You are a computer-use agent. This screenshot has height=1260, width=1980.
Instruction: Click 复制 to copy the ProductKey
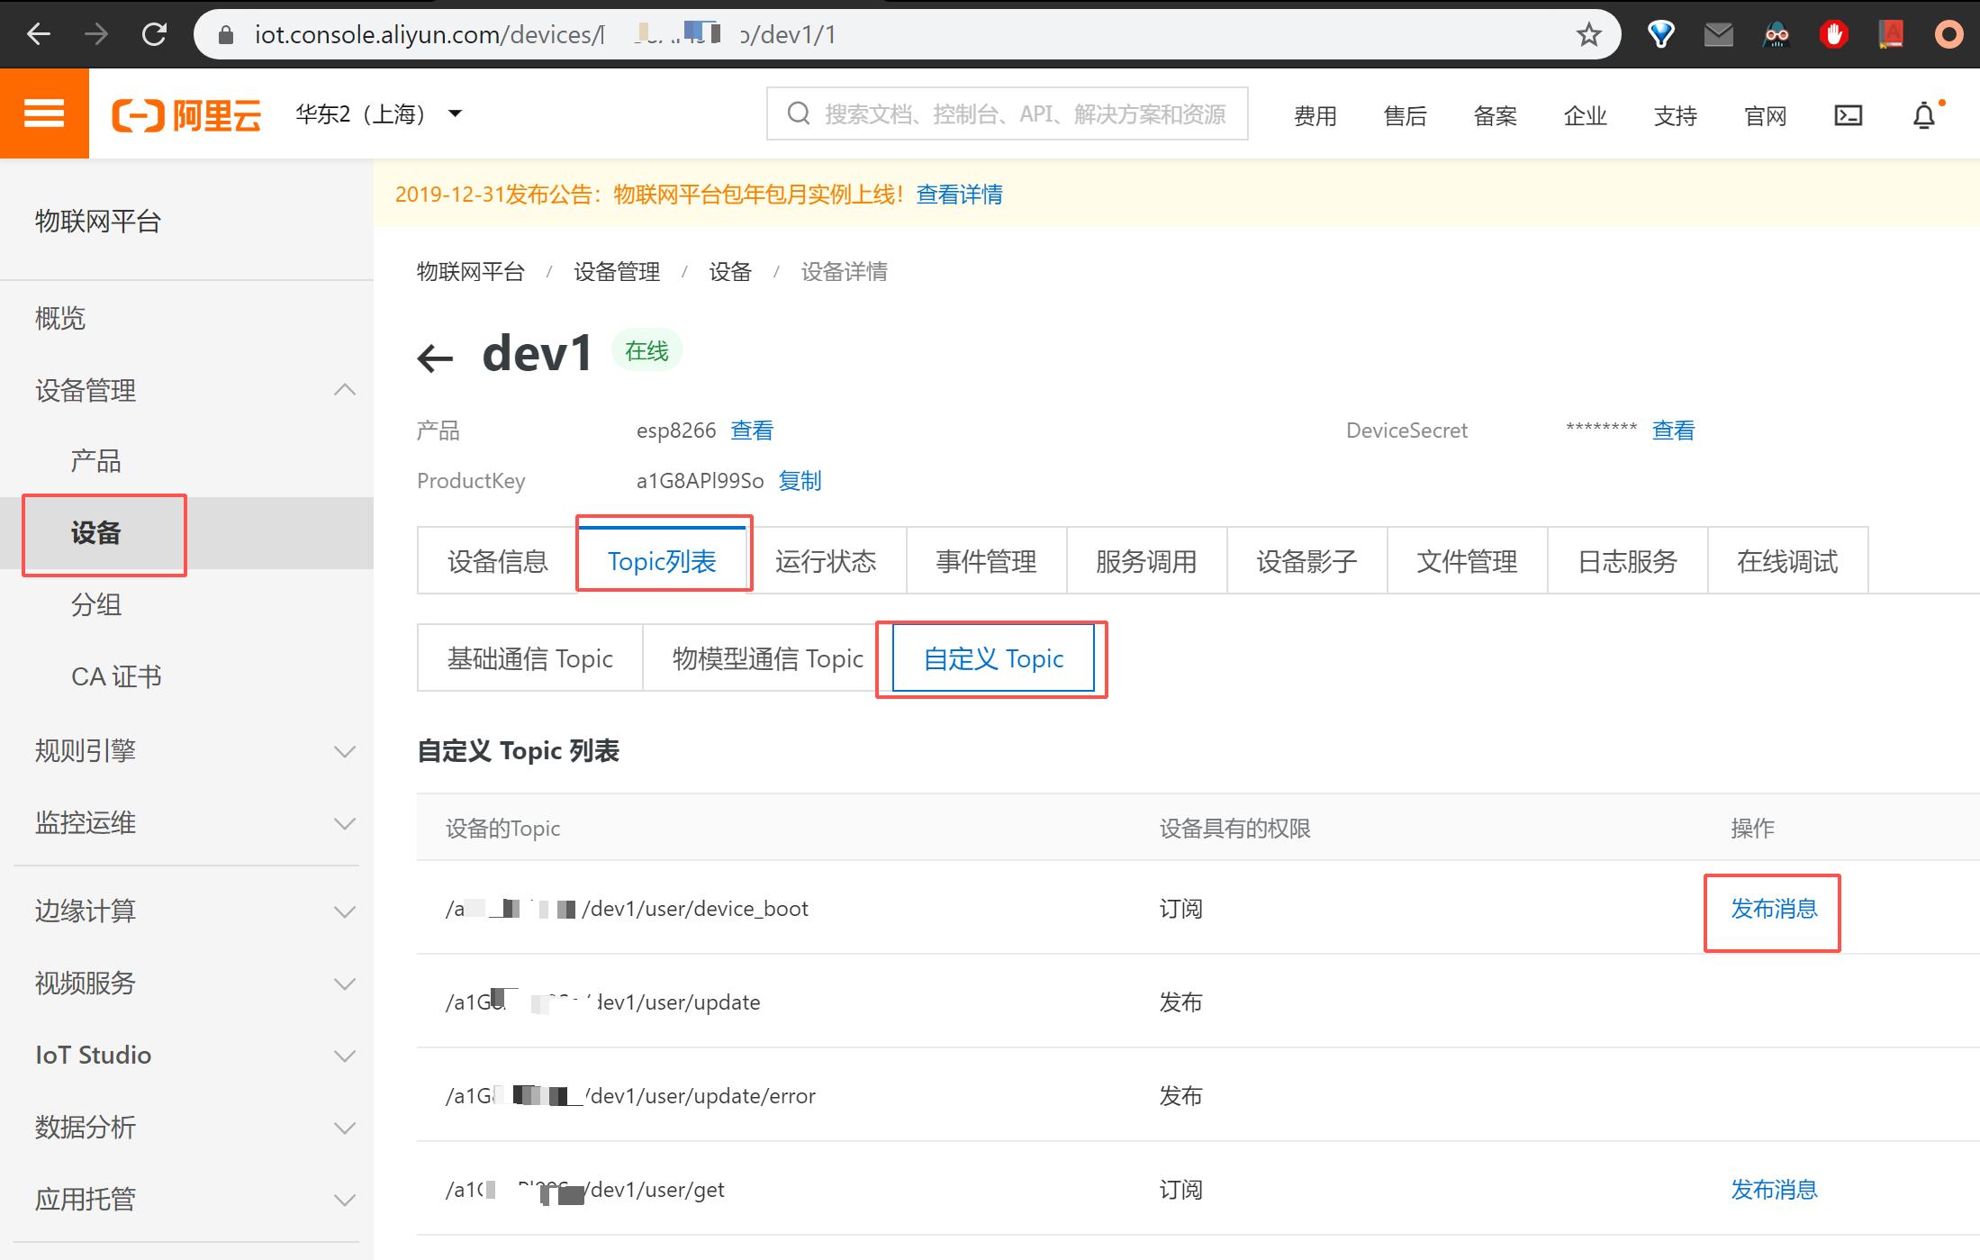click(x=800, y=480)
